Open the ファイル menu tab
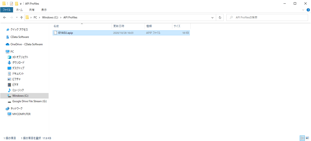Image resolution: width=311 pixels, height=141 pixels. pos(6,10)
